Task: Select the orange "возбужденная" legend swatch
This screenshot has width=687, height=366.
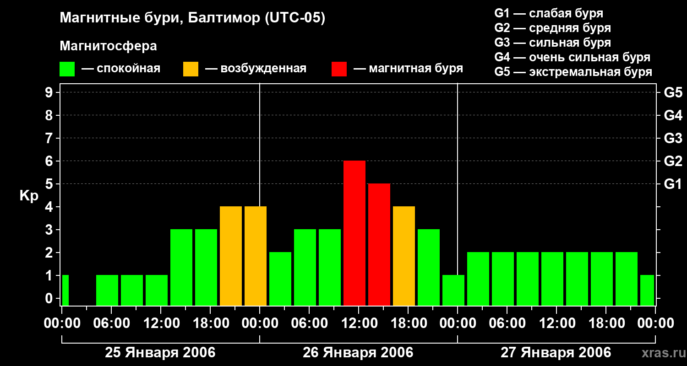Action: (x=191, y=69)
